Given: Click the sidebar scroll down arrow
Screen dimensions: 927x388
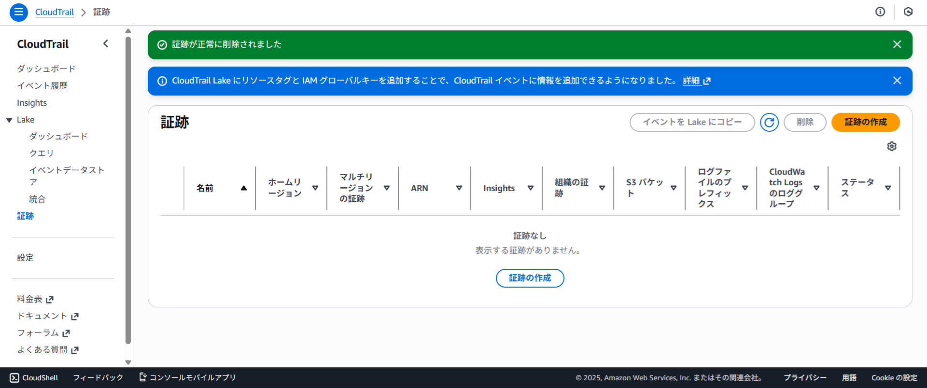Looking at the screenshot, I should point(128,362).
